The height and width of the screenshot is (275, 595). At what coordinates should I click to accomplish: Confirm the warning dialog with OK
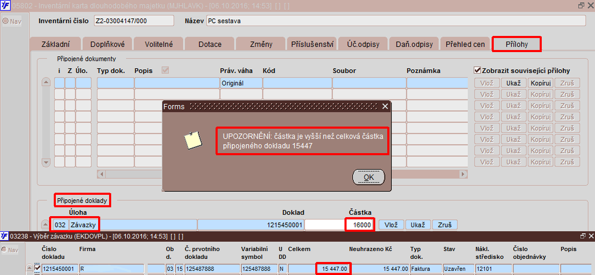(368, 177)
